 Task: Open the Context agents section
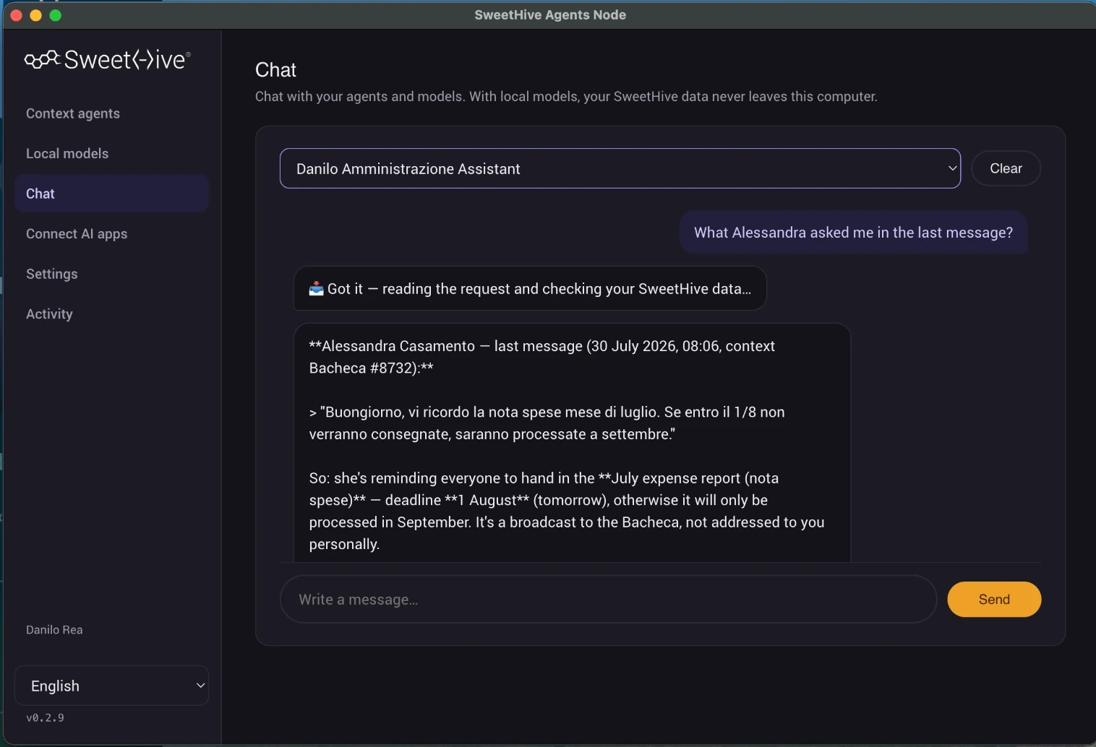click(73, 113)
